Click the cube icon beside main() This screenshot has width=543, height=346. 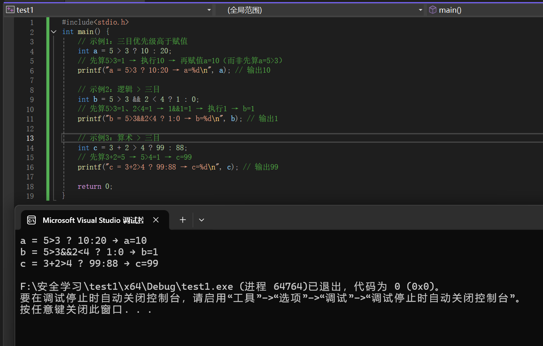[x=432, y=10]
